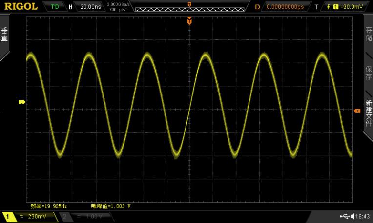The width and height of the screenshot is (373, 223).
Task: Click the H horizontal label
Action: (x=70, y=7)
